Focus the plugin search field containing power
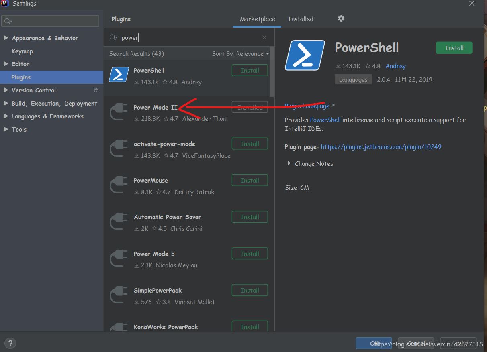487x352 pixels. click(189, 37)
